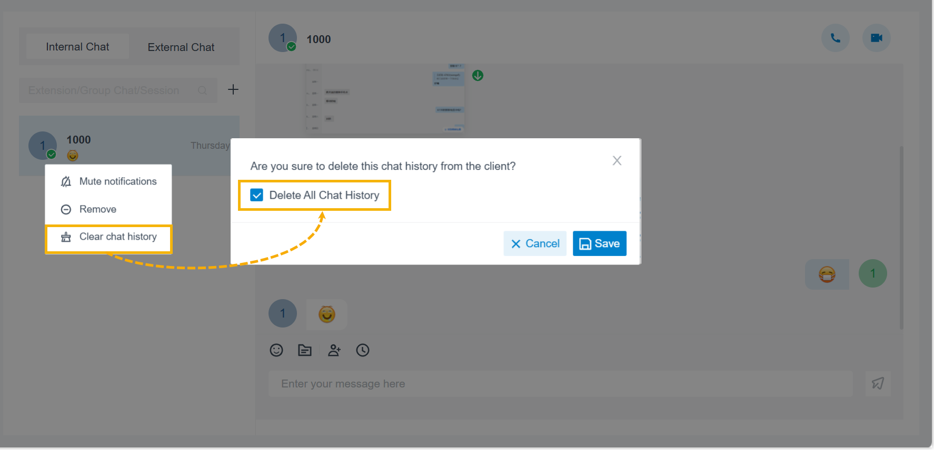Switch to the External Chat tab

[x=181, y=47]
